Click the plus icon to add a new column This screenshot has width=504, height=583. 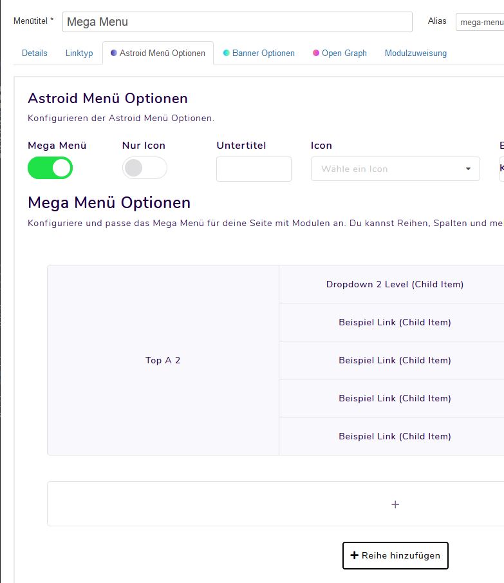395,504
